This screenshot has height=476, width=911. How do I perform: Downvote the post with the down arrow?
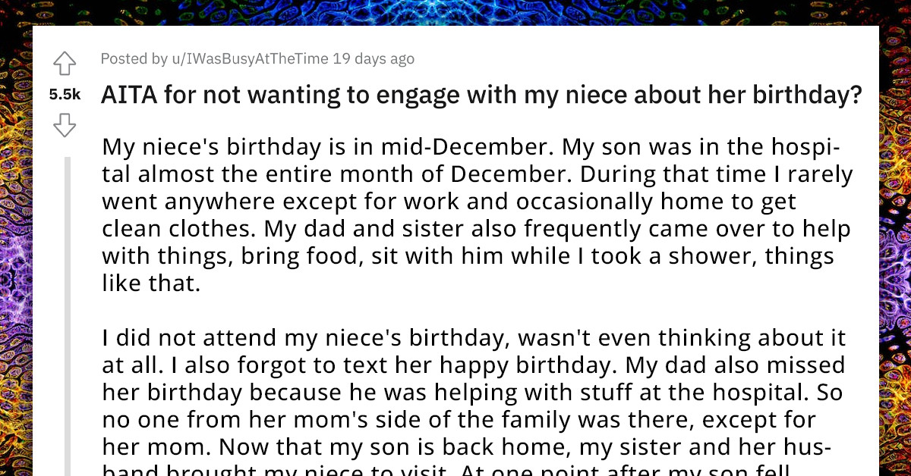tap(65, 125)
